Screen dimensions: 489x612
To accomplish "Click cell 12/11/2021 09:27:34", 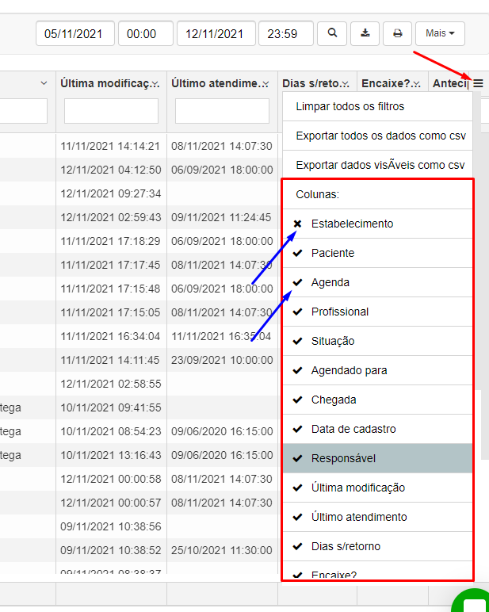I will tap(111, 193).
